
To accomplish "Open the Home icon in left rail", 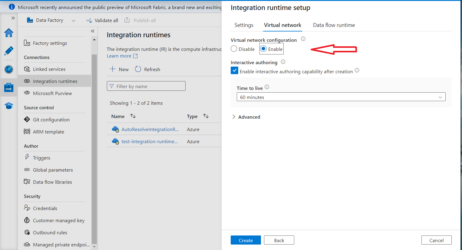I will [x=9, y=33].
